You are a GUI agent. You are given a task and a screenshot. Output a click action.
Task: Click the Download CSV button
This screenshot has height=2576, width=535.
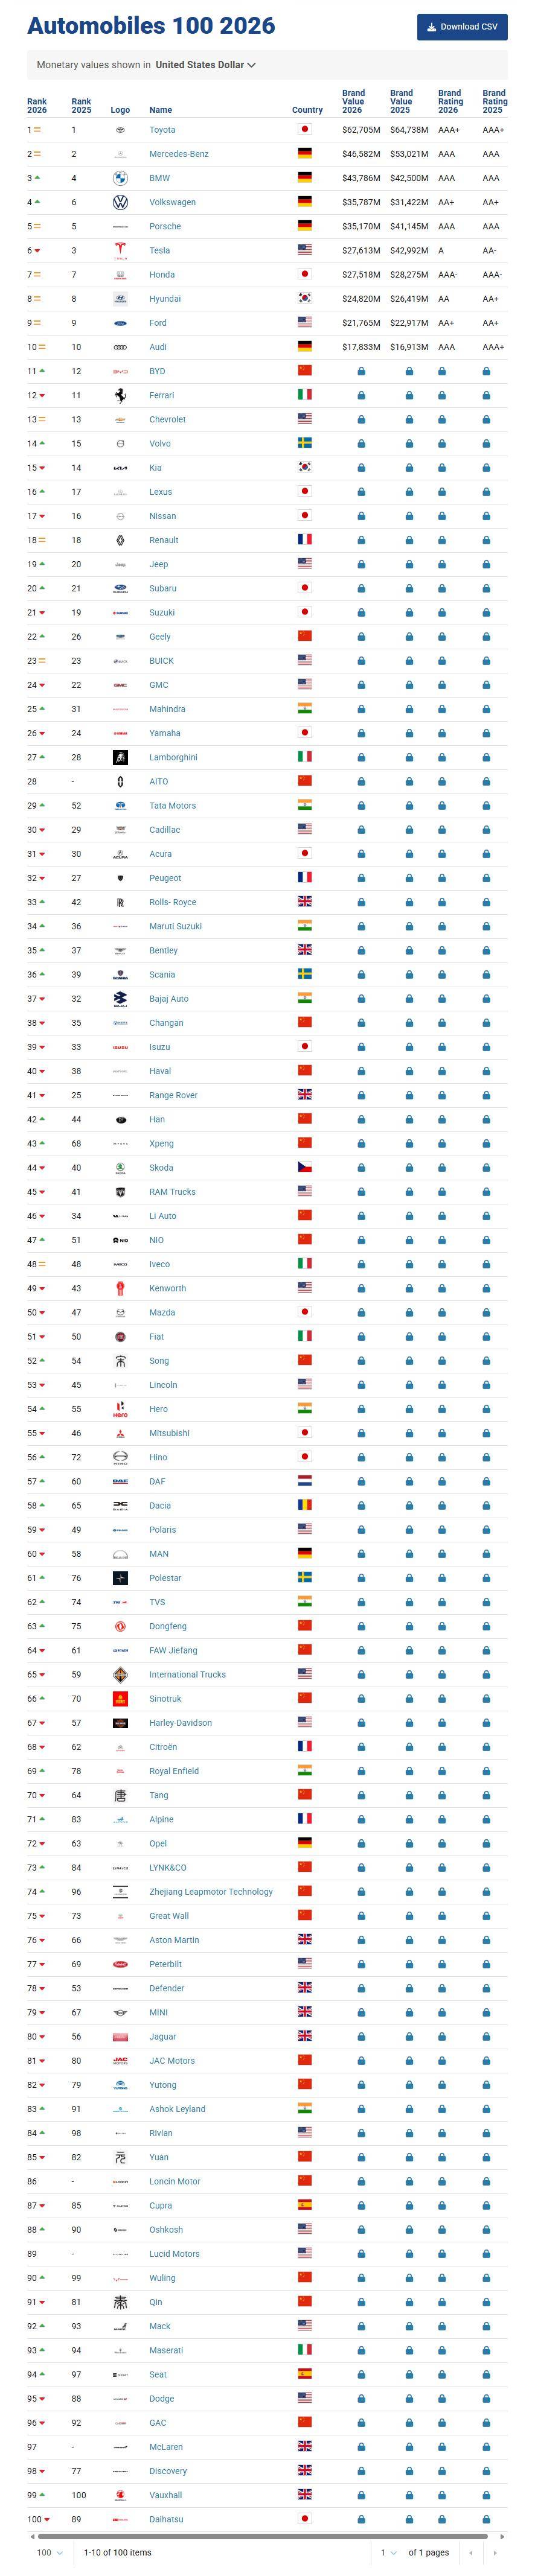(462, 27)
